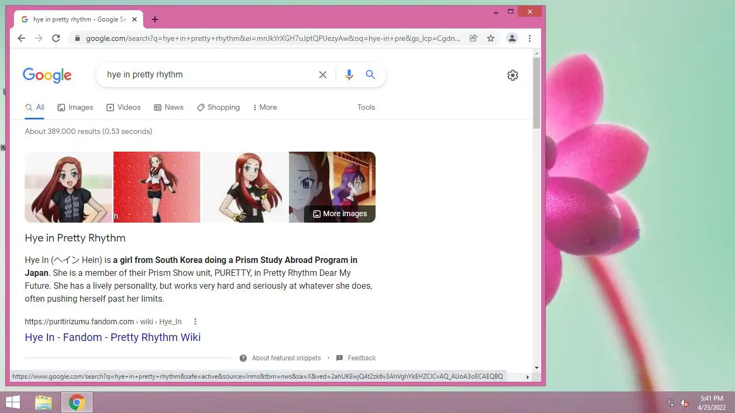The height and width of the screenshot is (413, 735).
Task: Open third Hye In image thumbnail
Action: click(x=244, y=187)
